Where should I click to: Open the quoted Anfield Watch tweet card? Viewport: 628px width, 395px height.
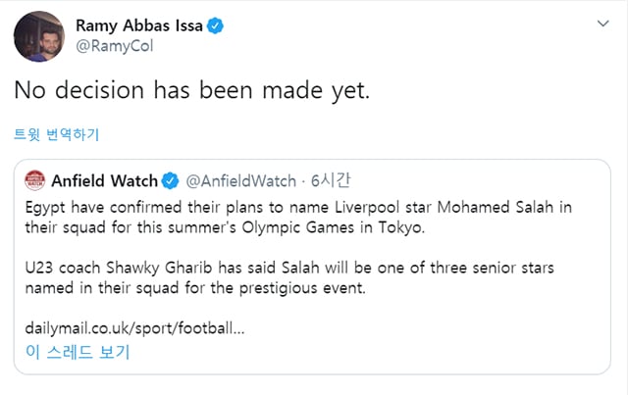pyautogui.click(x=312, y=267)
